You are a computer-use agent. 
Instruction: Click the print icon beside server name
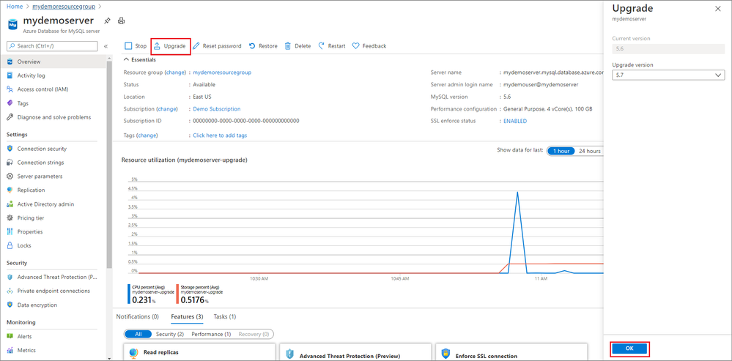[122, 21]
